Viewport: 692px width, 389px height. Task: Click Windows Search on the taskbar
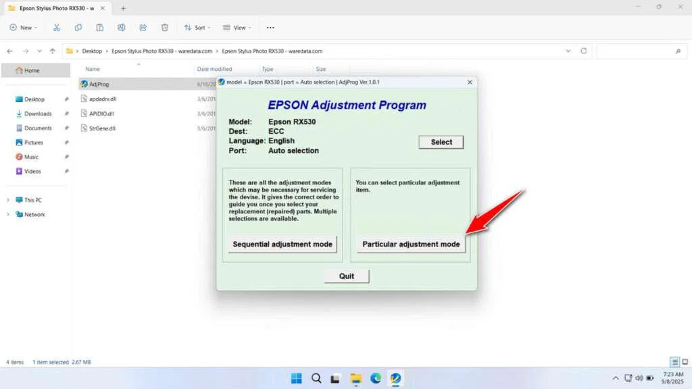point(316,378)
